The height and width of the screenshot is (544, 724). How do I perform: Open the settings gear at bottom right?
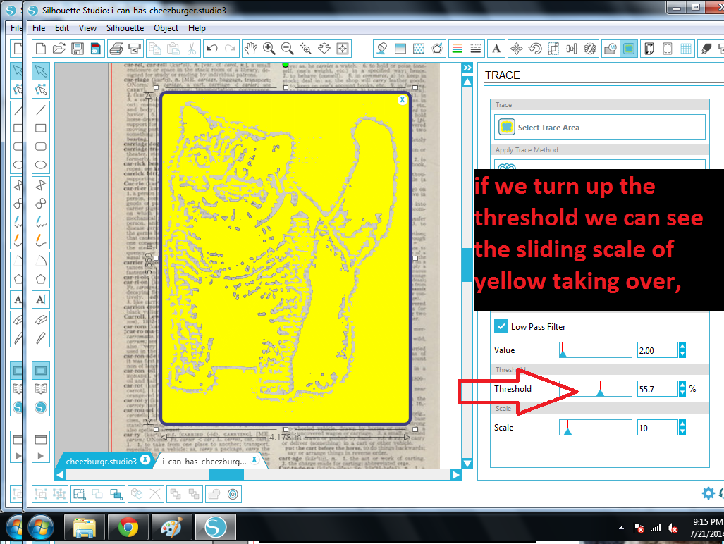[708, 493]
